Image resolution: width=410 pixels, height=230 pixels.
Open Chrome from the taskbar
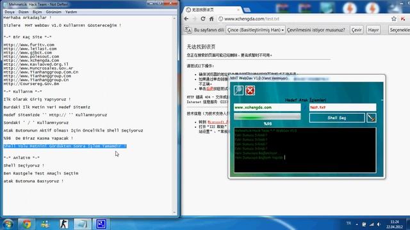[x=26, y=224]
